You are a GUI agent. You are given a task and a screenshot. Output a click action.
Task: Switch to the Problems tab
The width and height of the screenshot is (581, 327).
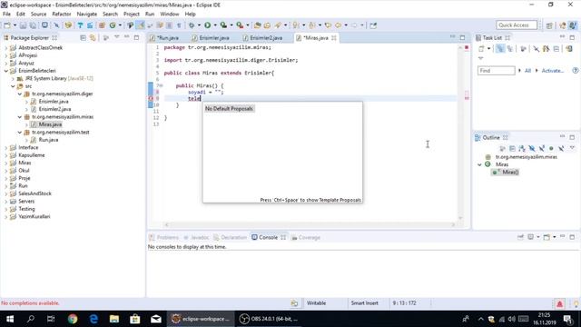pos(163,238)
